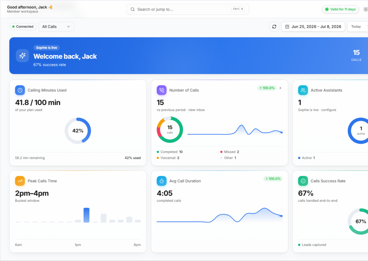Click the 2pm–4pm busiest window value
This screenshot has width=368, height=261.
click(32, 193)
